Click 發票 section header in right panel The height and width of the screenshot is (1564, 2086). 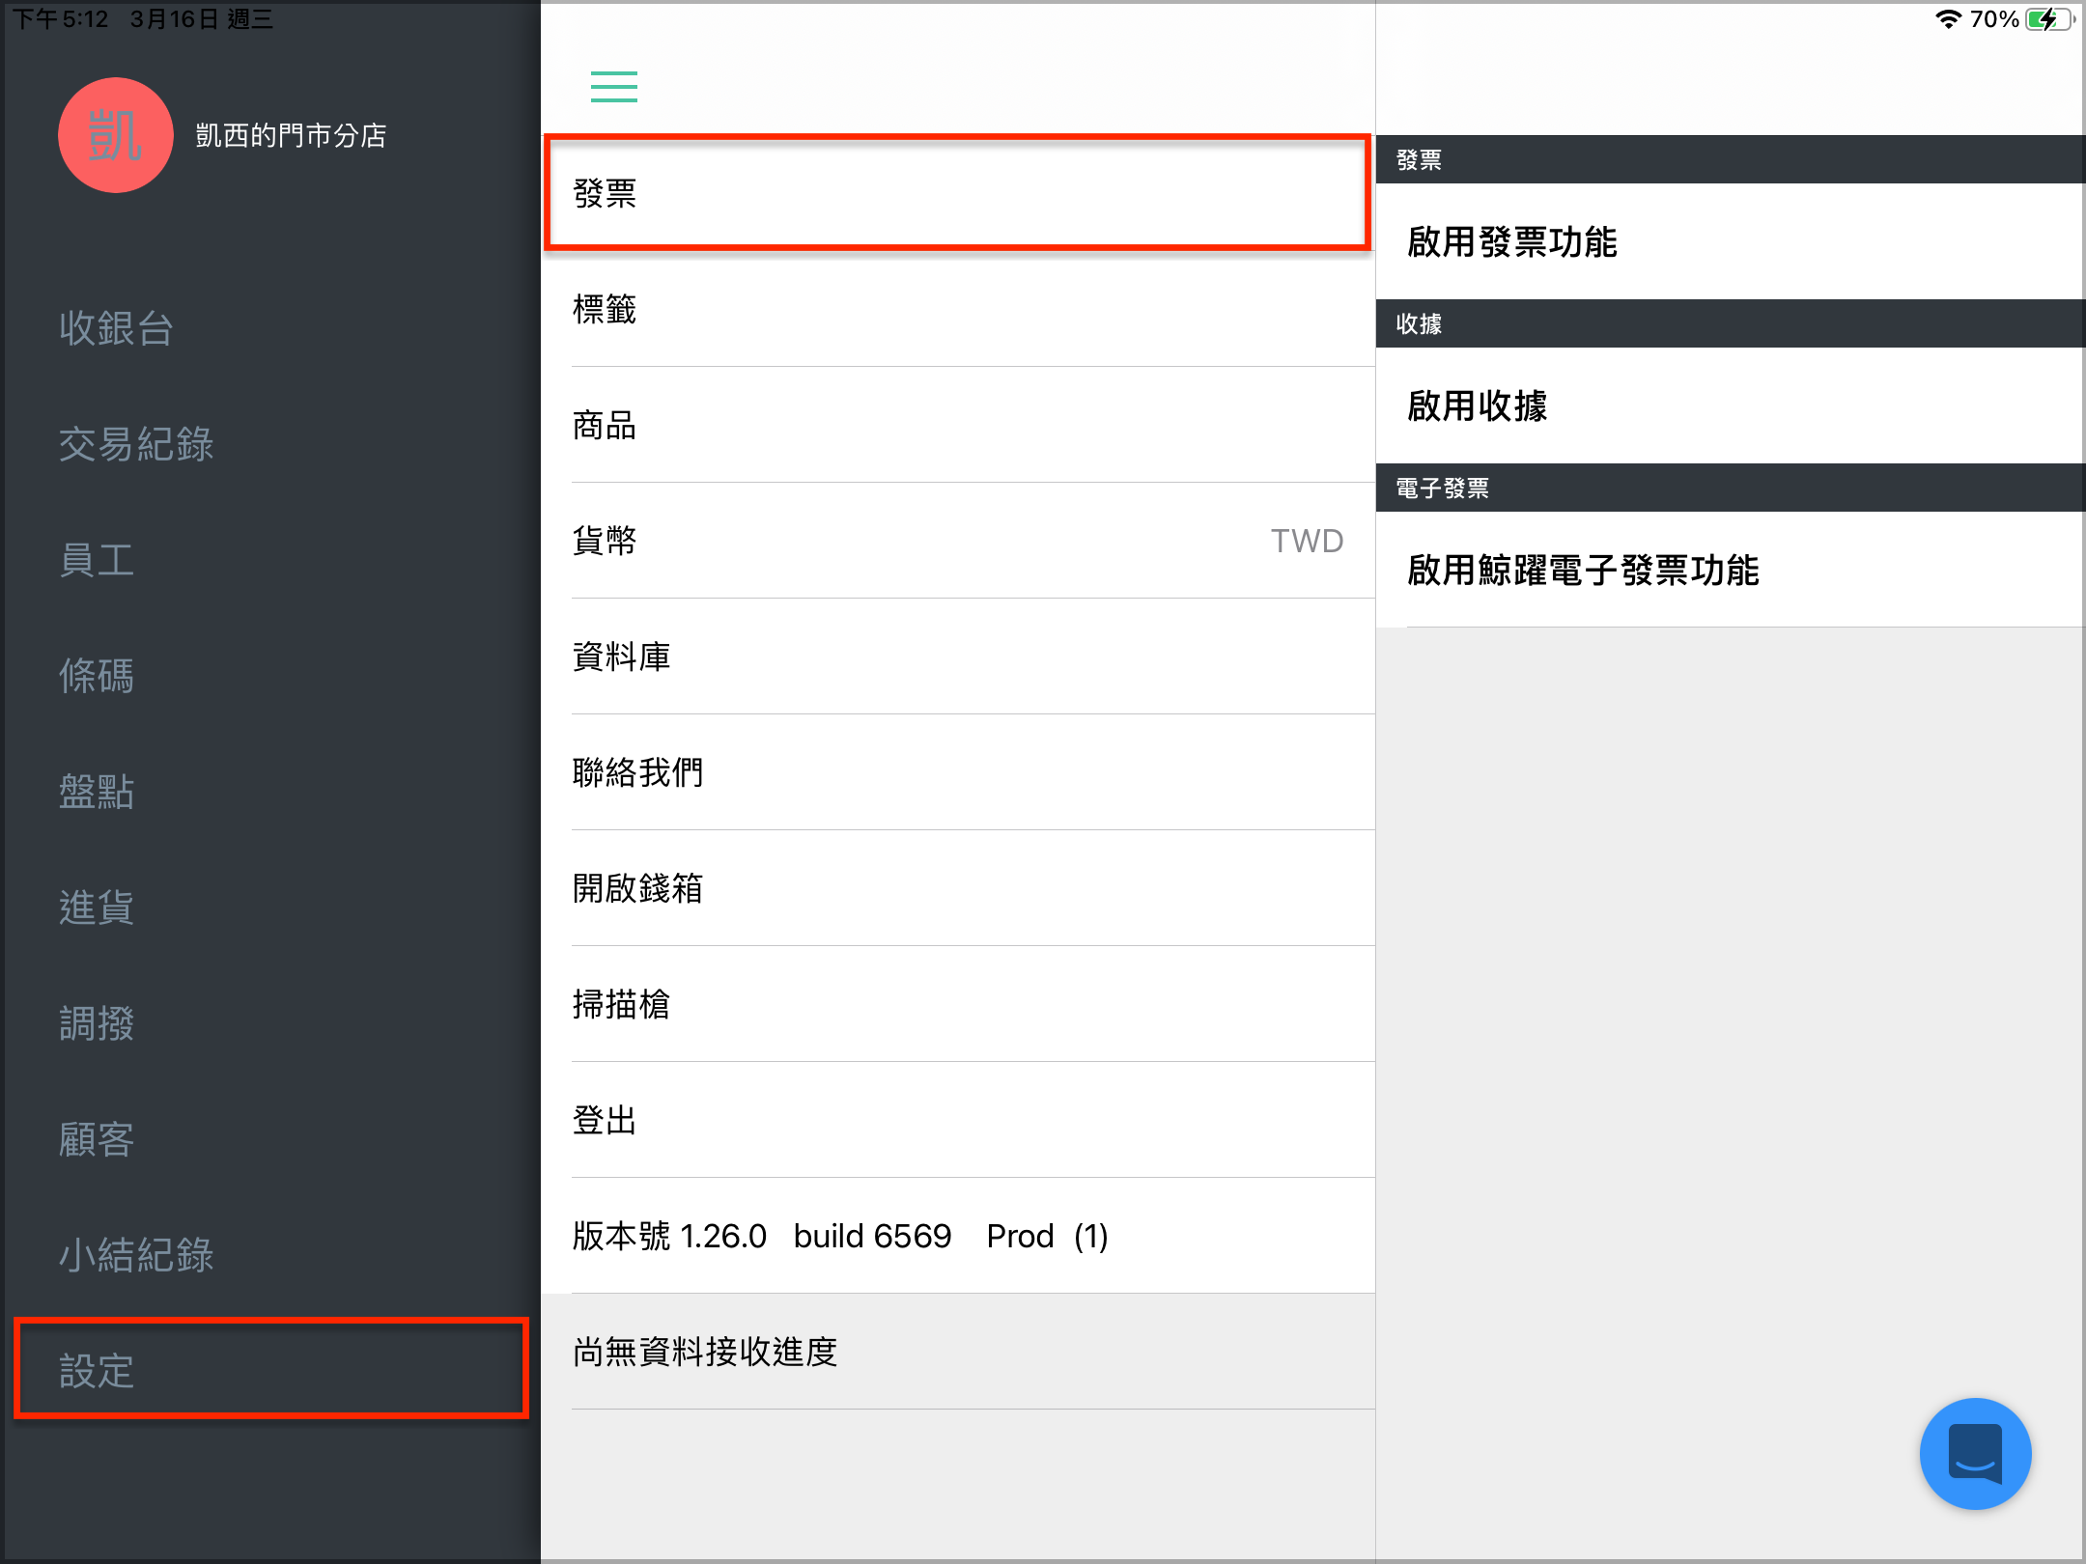pos(1731,159)
